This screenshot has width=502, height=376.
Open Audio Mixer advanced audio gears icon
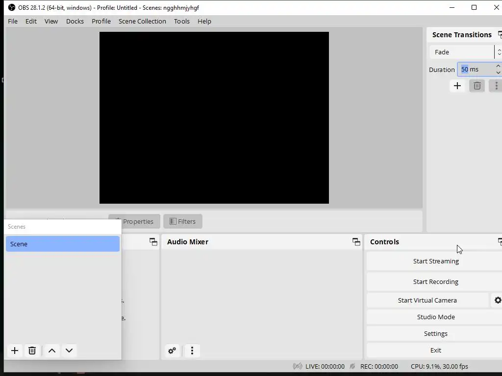tap(172, 351)
